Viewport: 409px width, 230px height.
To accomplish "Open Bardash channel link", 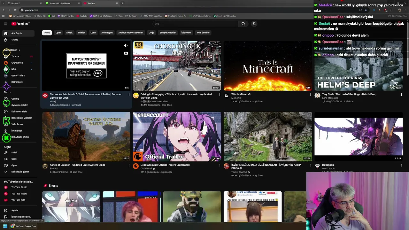I will (54, 169).
